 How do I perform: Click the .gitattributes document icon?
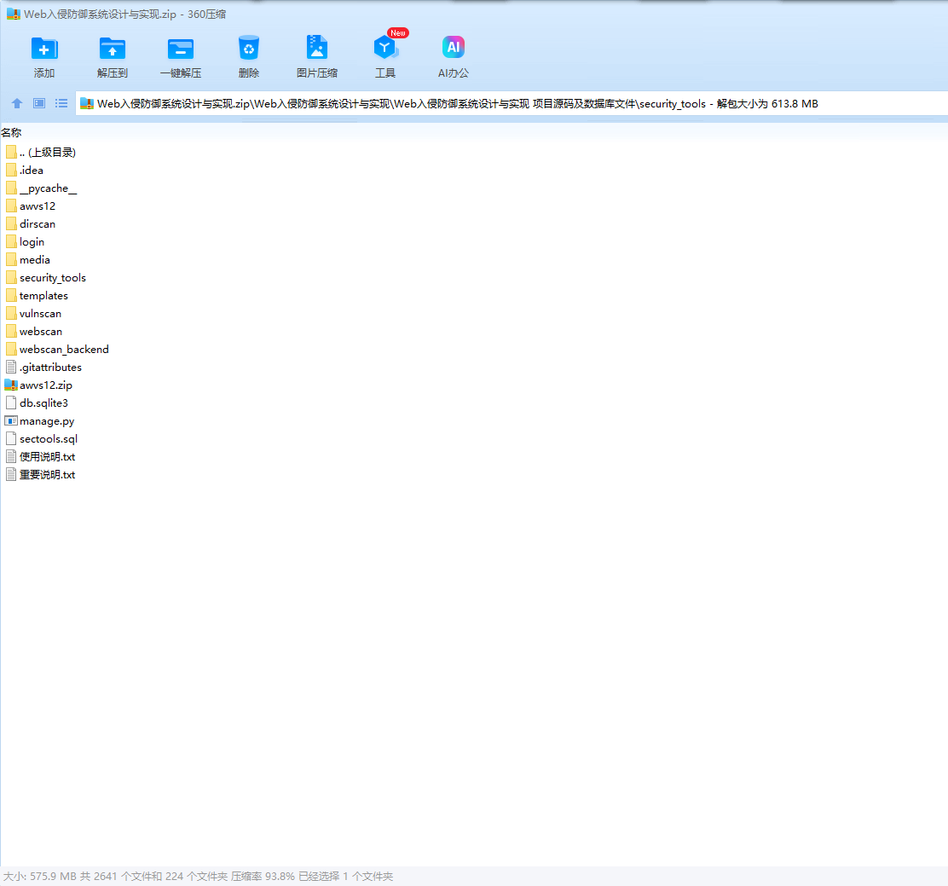click(11, 367)
